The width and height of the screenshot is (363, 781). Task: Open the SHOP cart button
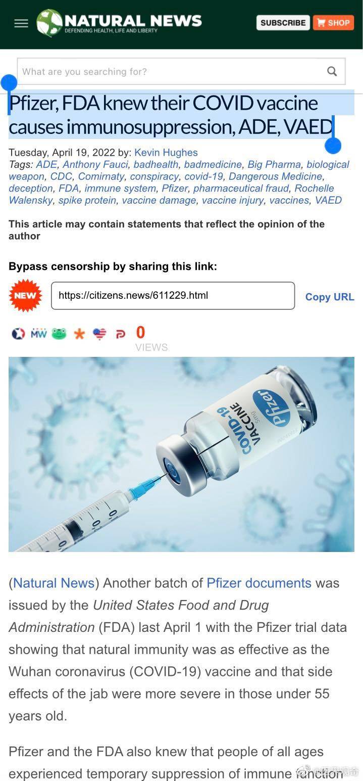pos(333,23)
